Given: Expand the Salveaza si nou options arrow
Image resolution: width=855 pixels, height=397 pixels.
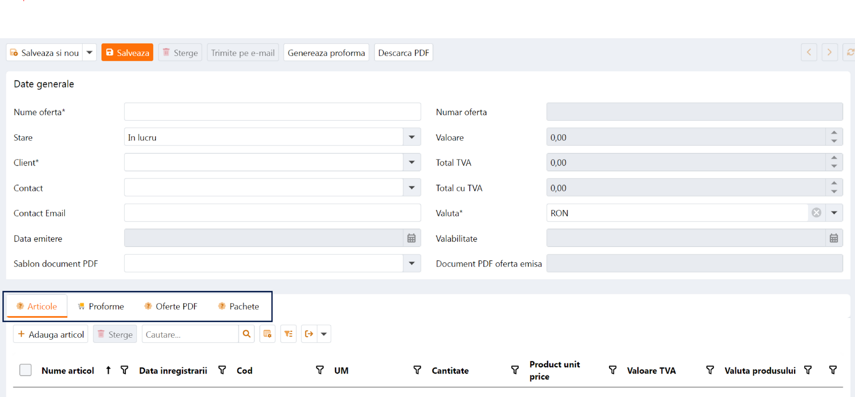Looking at the screenshot, I should click(x=90, y=53).
